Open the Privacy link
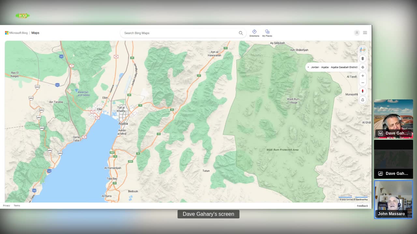 [7, 206]
